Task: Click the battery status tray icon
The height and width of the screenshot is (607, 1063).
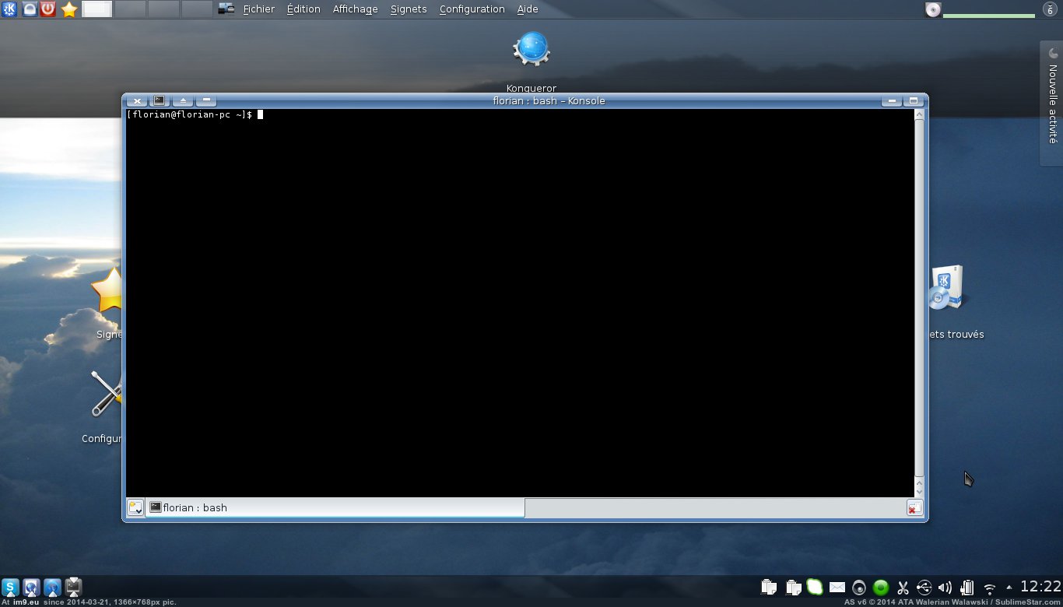Action: click(967, 588)
